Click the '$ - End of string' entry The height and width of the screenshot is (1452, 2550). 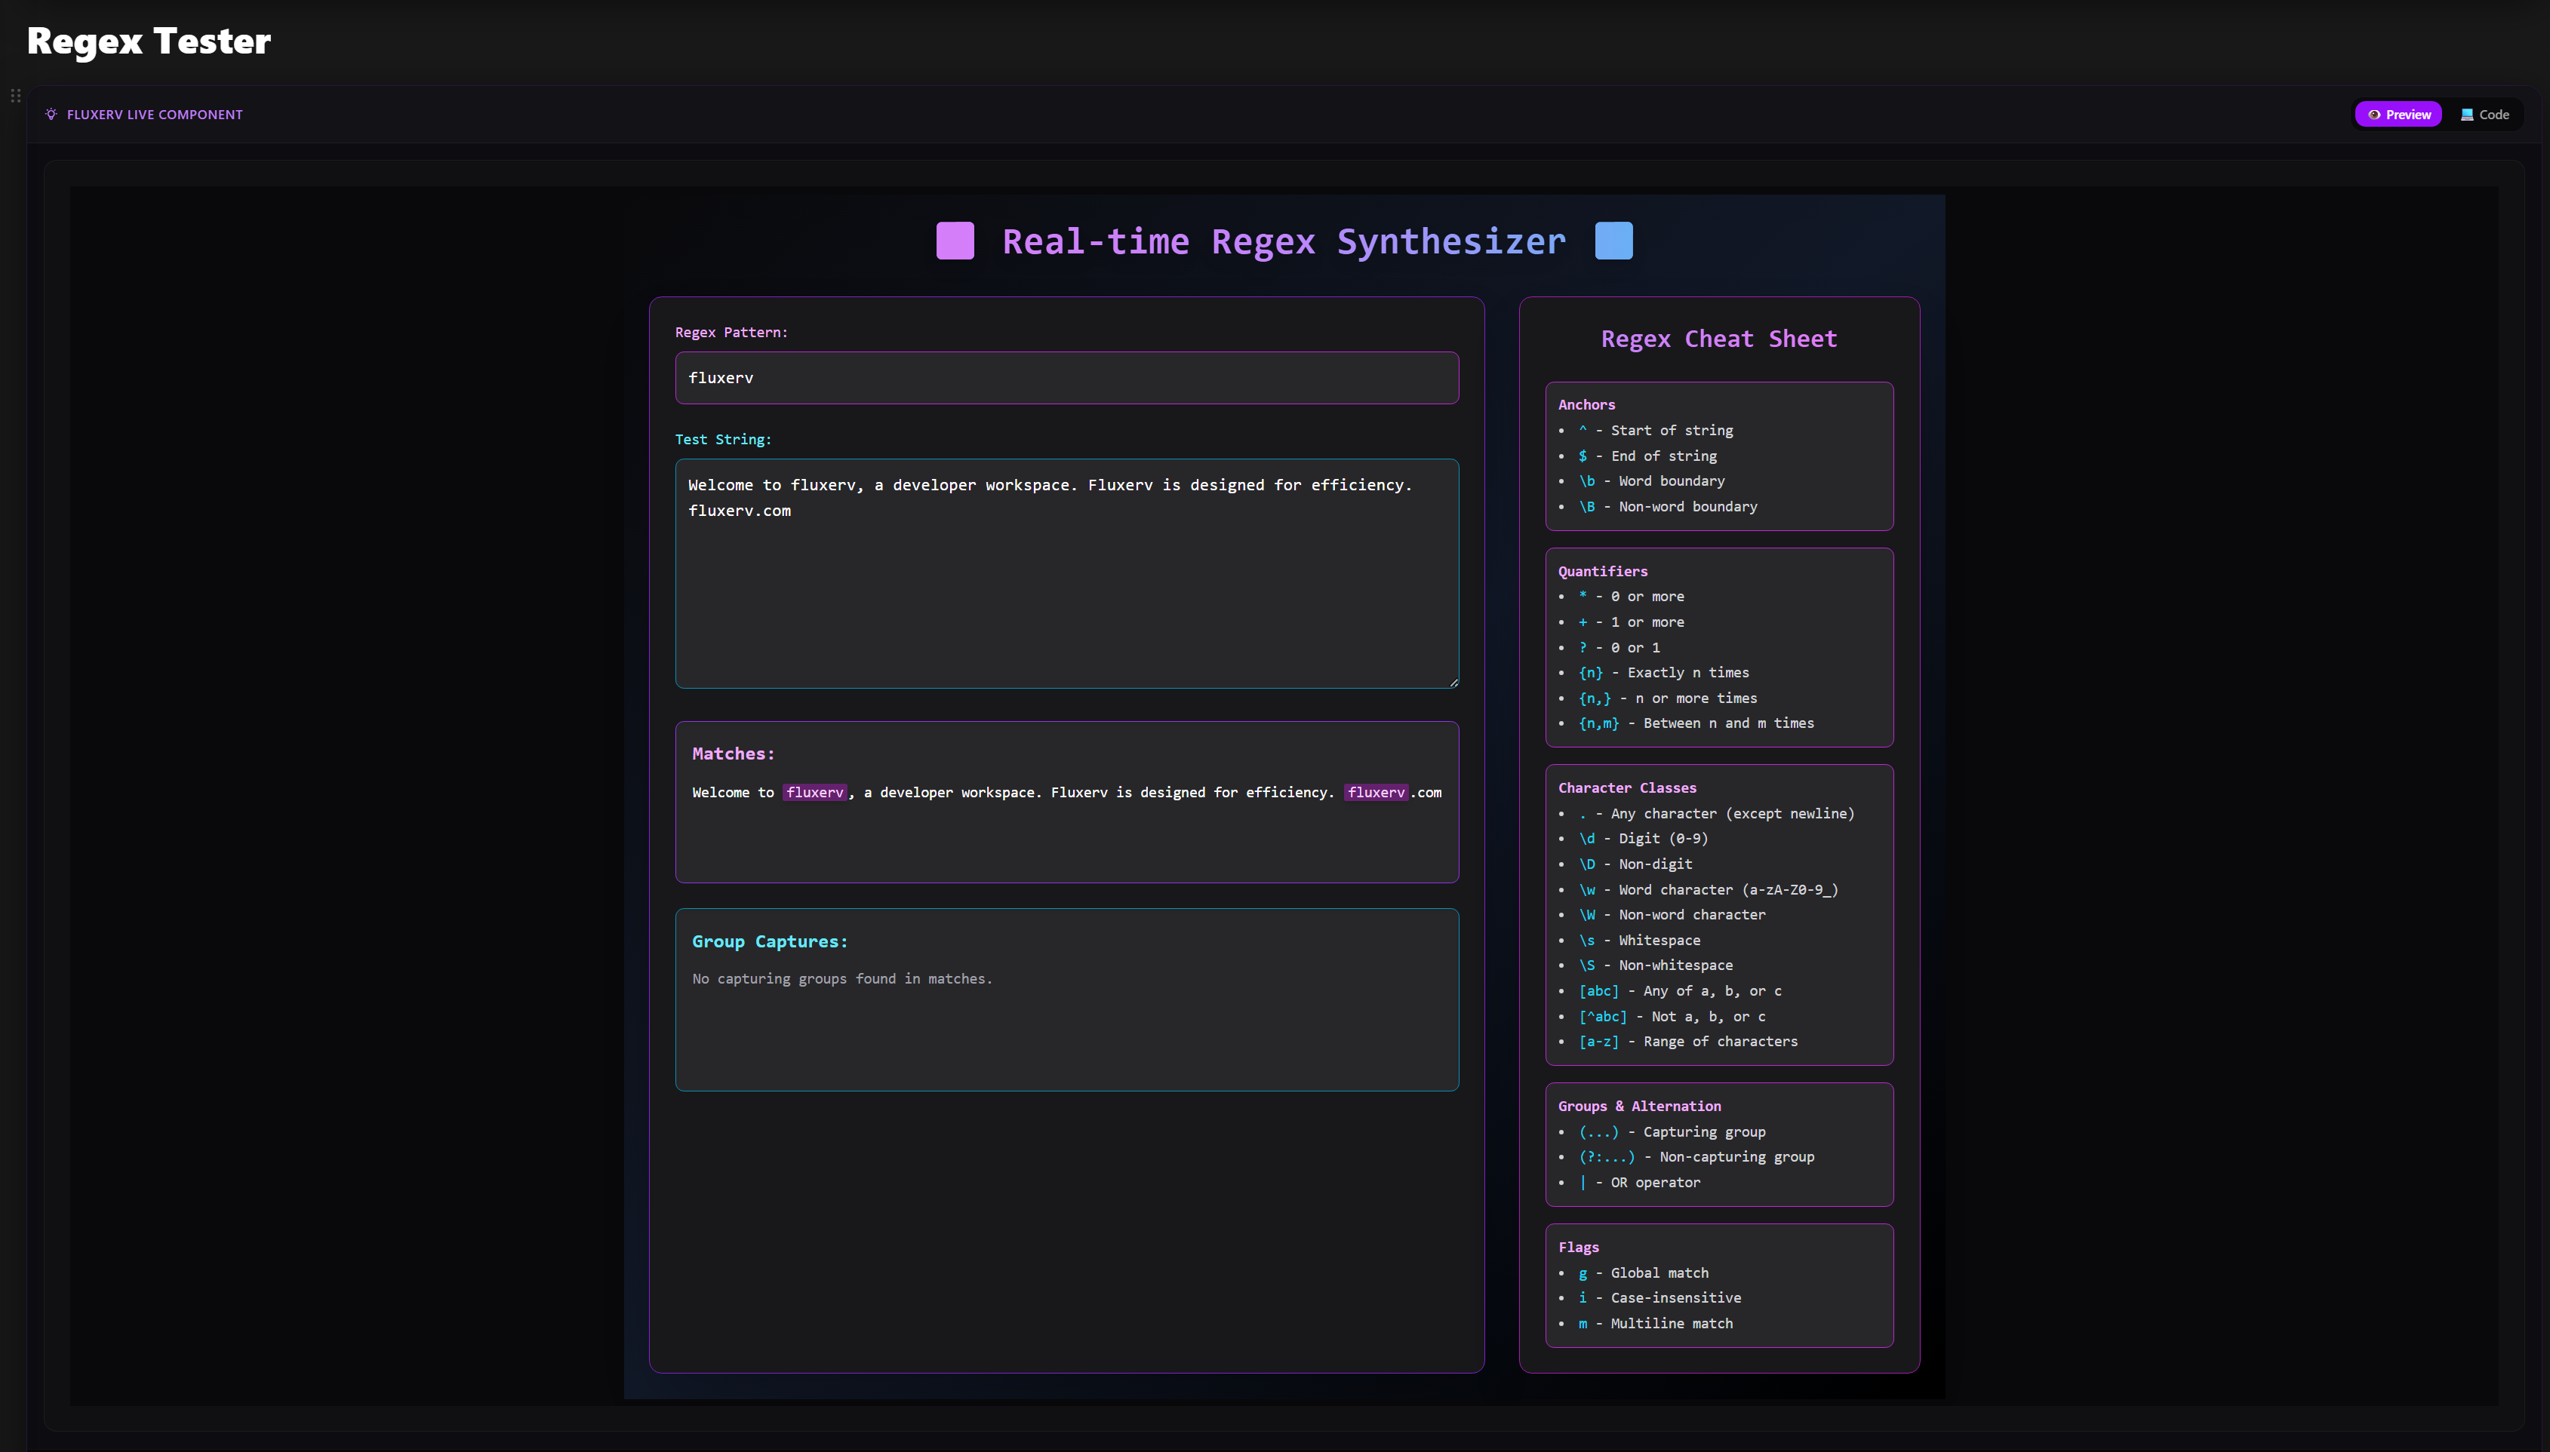point(1648,456)
